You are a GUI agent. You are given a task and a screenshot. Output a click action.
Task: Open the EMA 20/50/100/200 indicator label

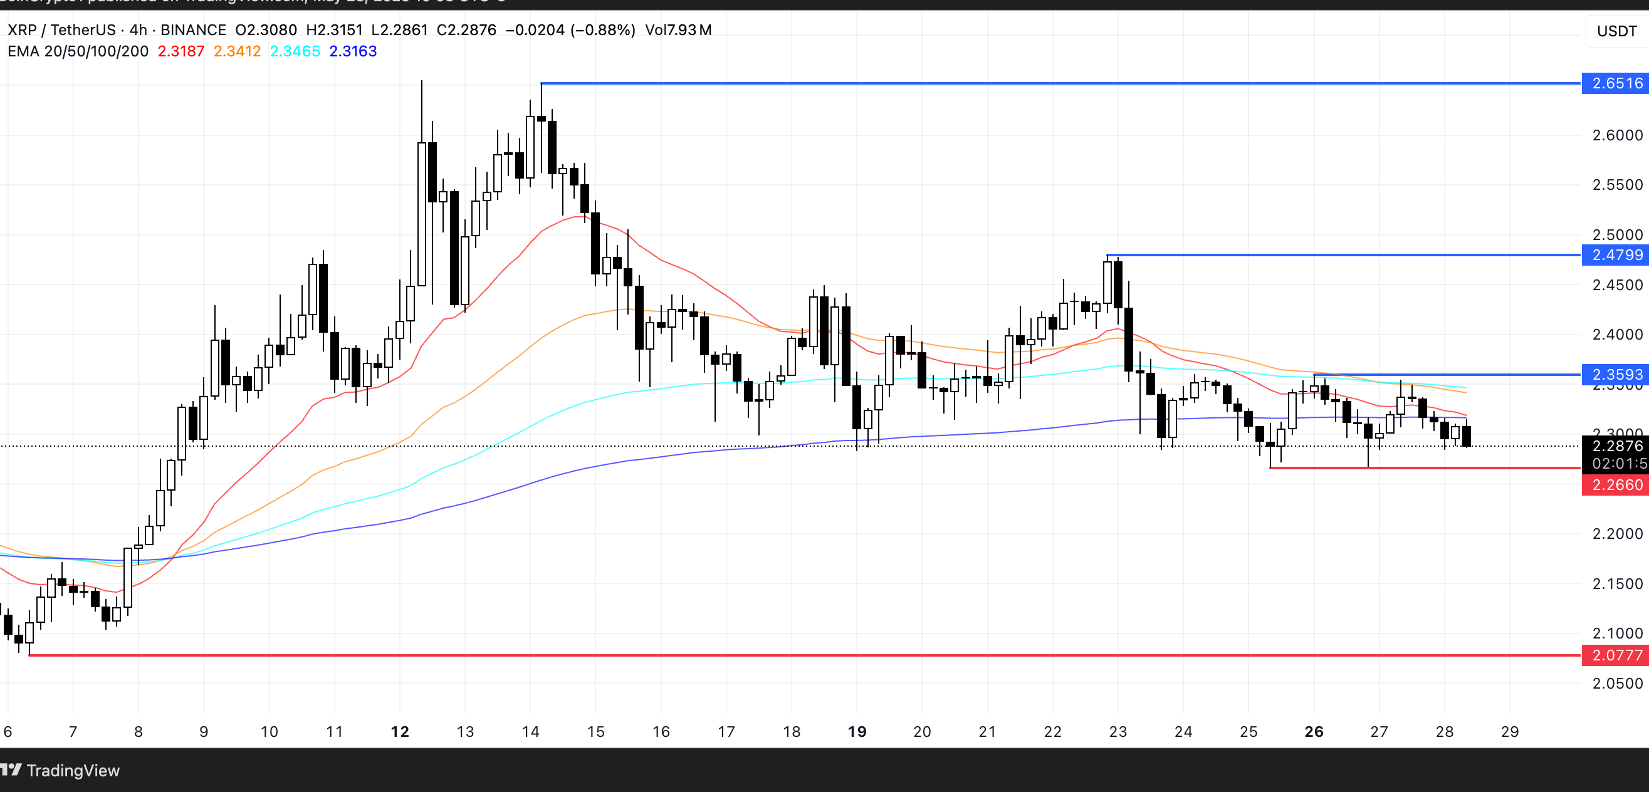(78, 51)
